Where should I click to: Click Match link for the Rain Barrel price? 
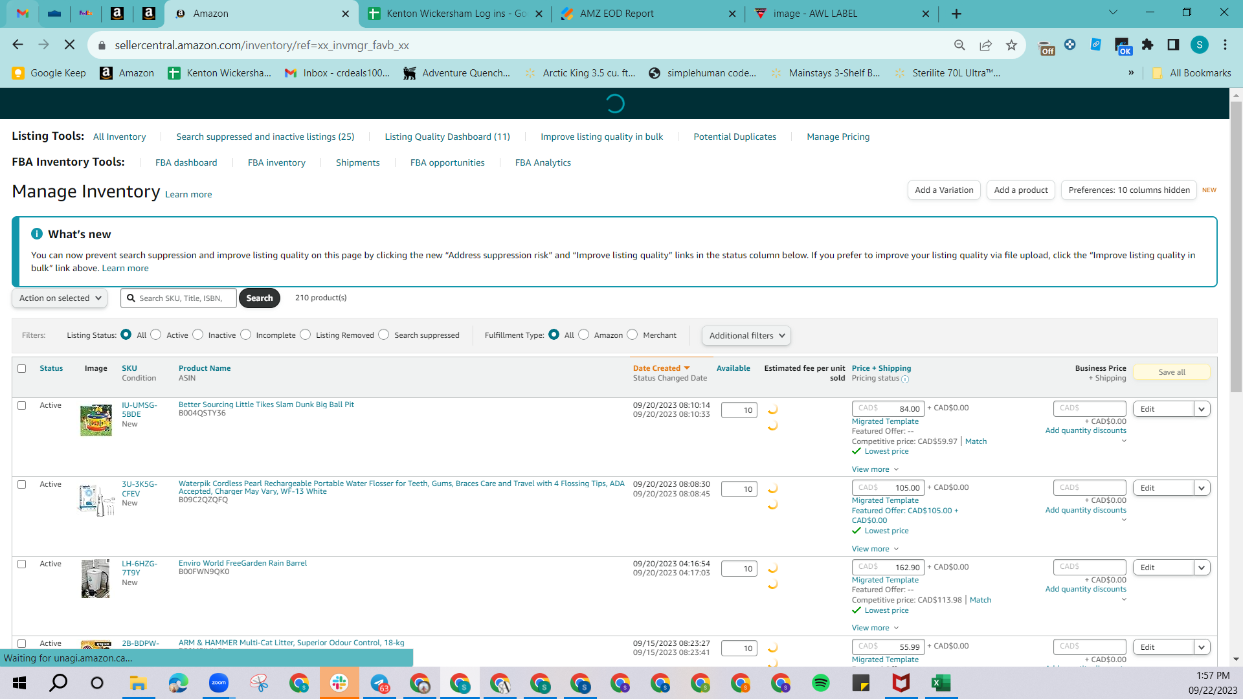coord(981,600)
